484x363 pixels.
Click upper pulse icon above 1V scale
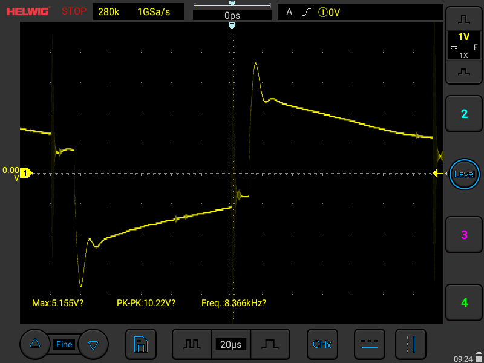click(464, 19)
